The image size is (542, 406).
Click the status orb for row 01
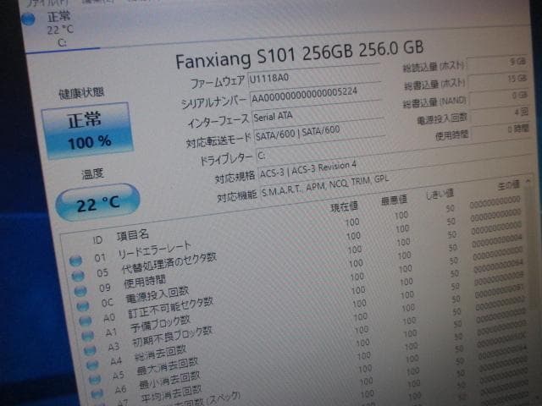[75, 261]
